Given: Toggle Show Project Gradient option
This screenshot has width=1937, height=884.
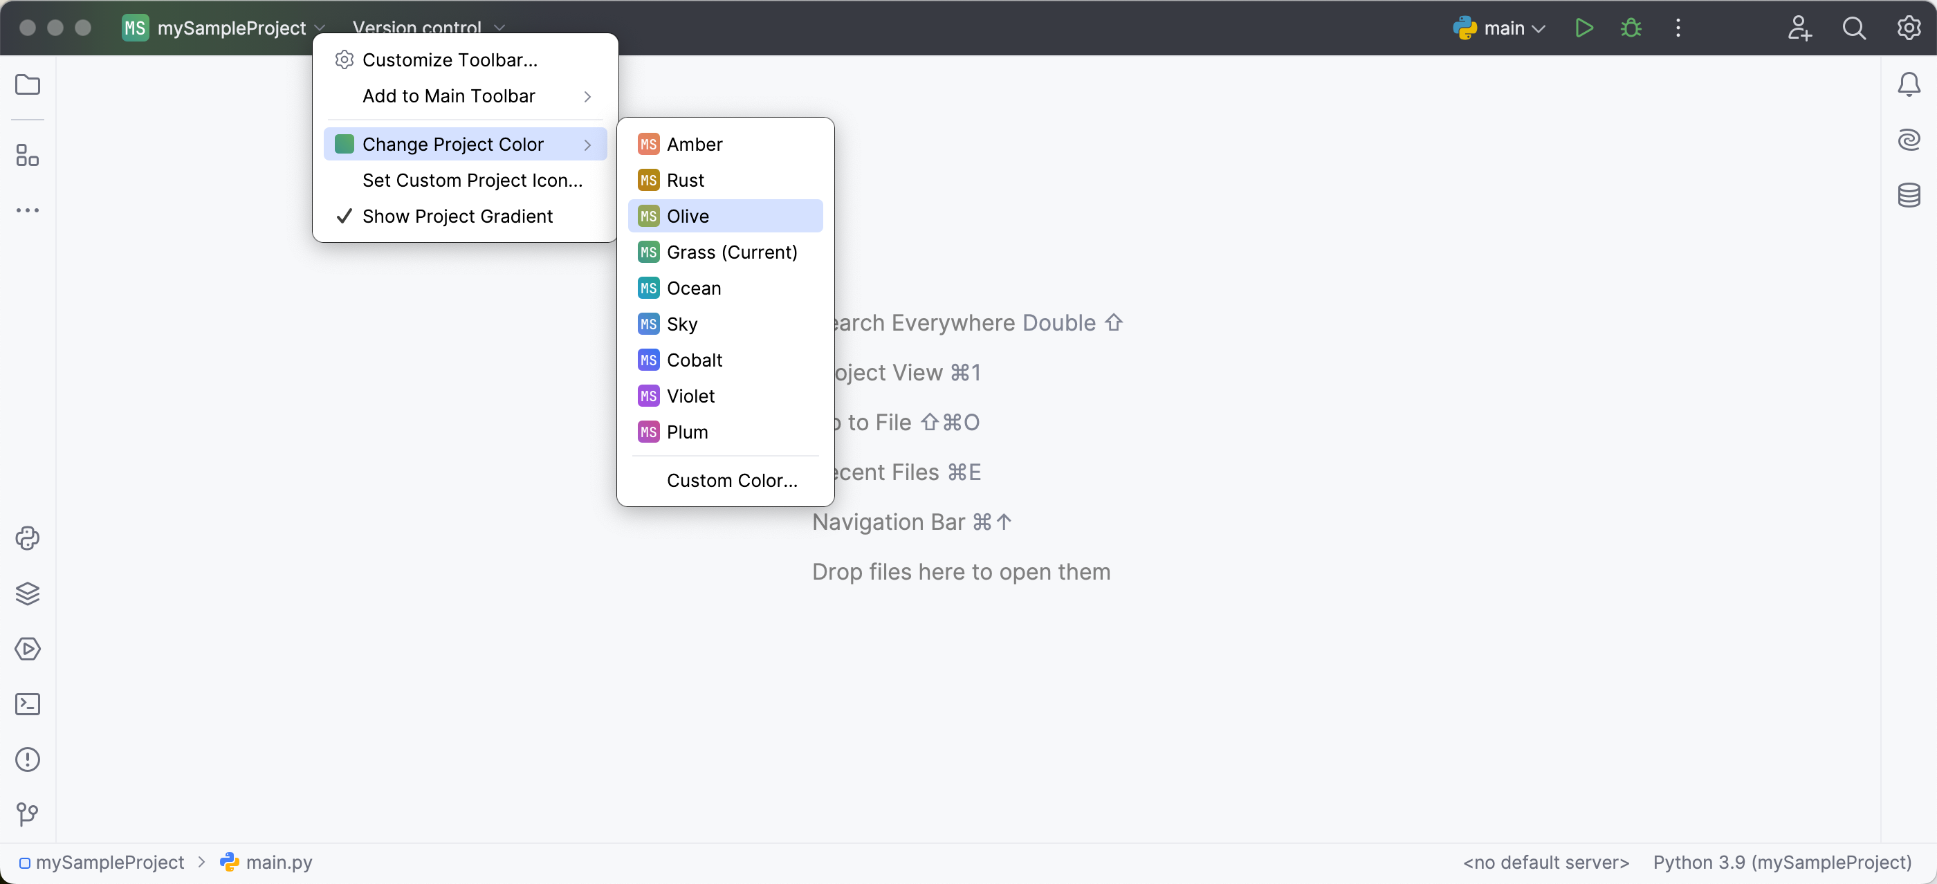Looking at the screenshot, I should 466,217.
